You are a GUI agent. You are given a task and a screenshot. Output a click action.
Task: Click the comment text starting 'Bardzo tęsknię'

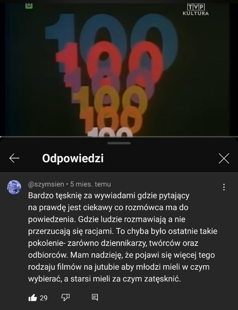point(123,237)
